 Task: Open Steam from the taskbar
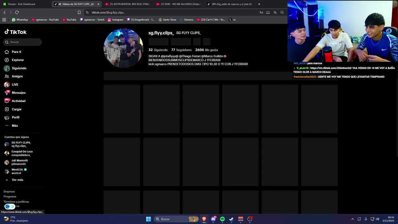(x=231, y=219)
